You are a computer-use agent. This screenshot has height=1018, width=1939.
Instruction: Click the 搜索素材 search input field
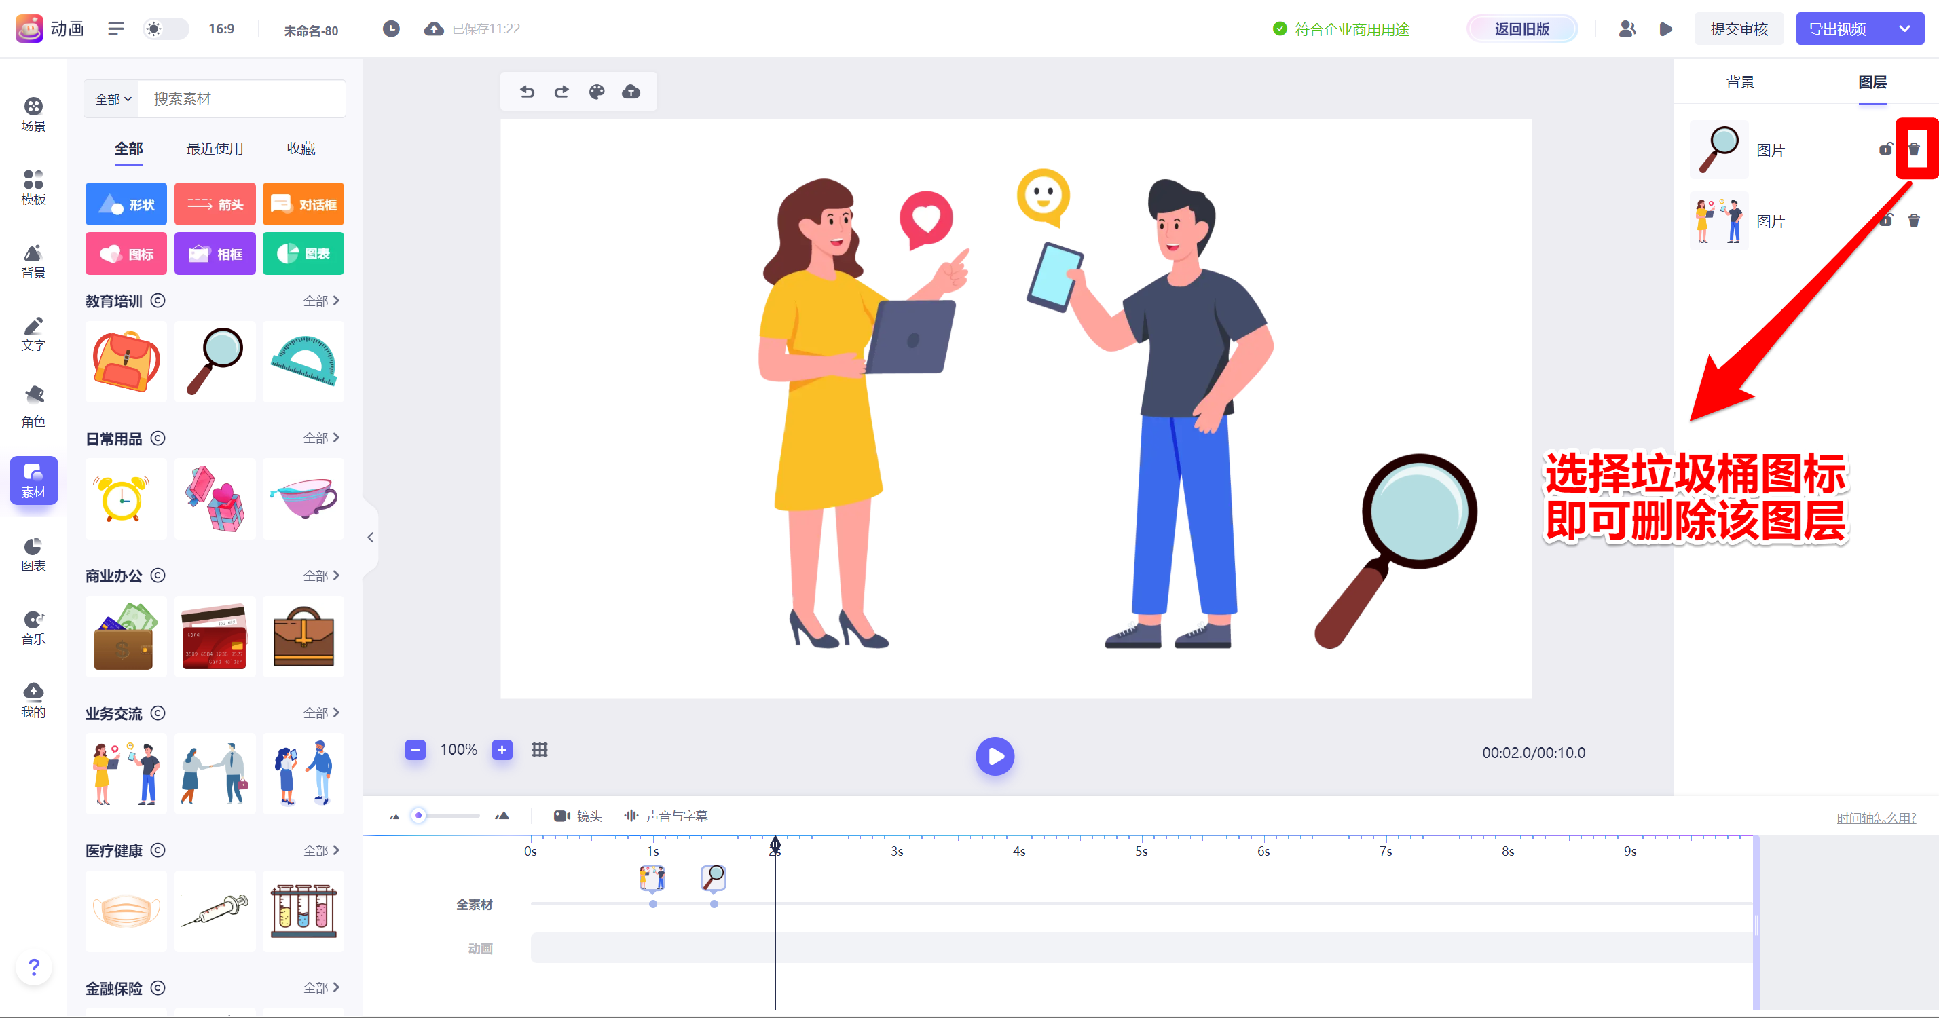[x=242, y=99]
